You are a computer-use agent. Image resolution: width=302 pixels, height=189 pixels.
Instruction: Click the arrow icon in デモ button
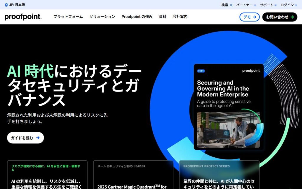click(x=255, y=17)
